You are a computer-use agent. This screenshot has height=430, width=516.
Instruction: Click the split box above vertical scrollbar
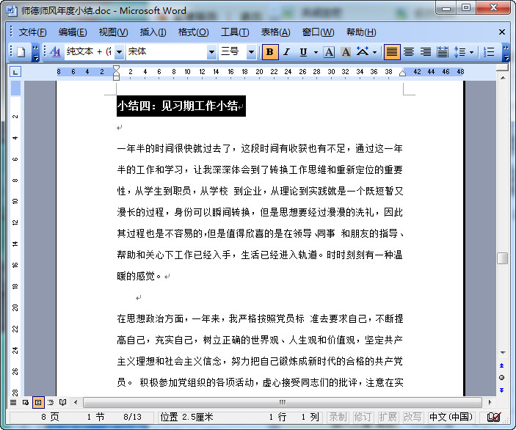503,68
